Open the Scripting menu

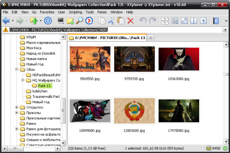pos(76,12)
